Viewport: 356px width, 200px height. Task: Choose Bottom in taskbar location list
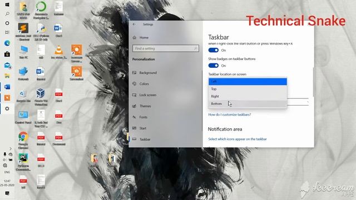248,104
